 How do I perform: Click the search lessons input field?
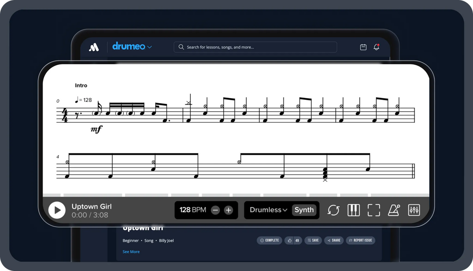pos(255,47)
